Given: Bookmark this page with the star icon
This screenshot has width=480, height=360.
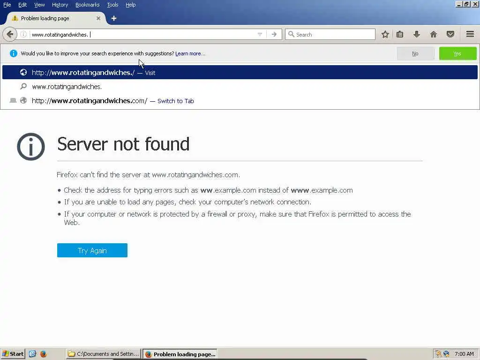Looking at the screenshot, I should tap(385, 34).
